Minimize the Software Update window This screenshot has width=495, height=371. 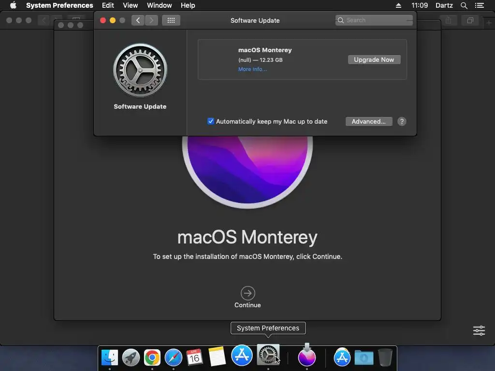pos(112,20)
